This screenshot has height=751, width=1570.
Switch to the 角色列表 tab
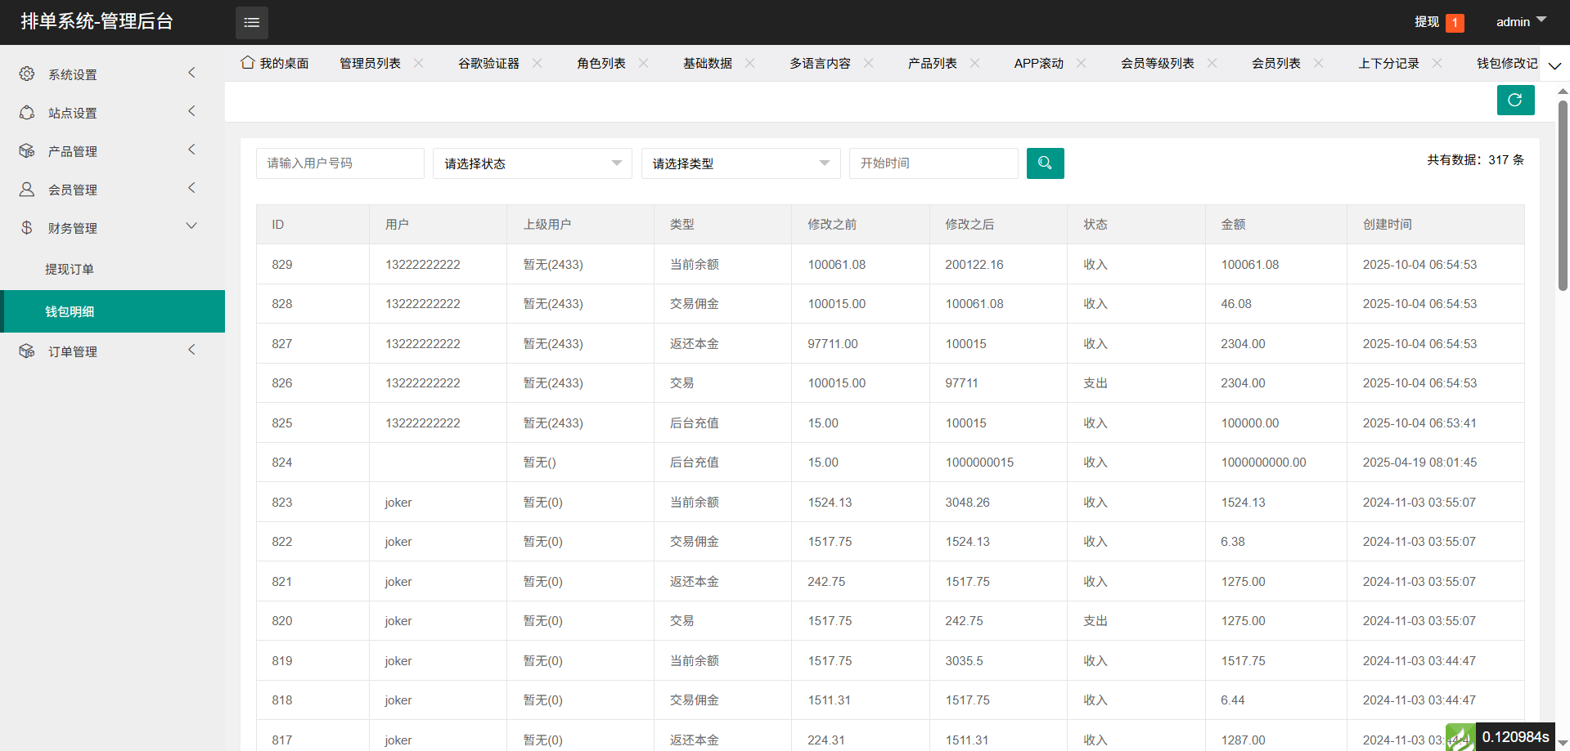[601, 63]
